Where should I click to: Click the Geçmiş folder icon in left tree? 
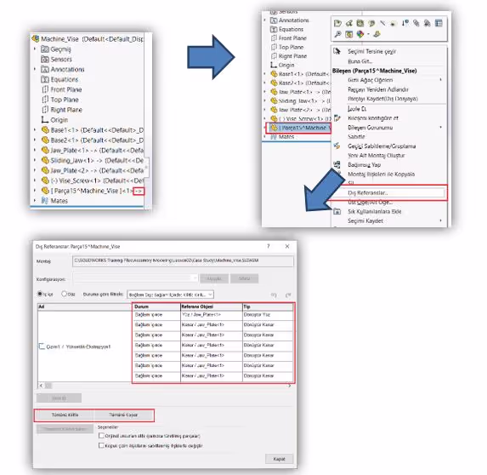coord(45,49)
